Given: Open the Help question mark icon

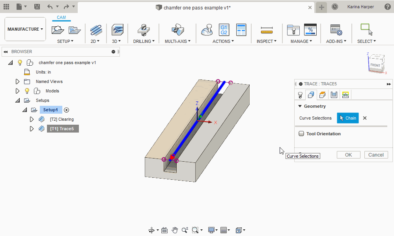Looking at the screenshot, I should (x=387, y=7).
